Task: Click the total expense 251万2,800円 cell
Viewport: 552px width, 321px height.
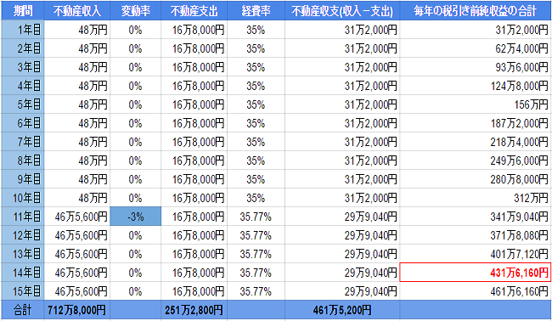Action: pyautogui.click(x=194, y=310)
